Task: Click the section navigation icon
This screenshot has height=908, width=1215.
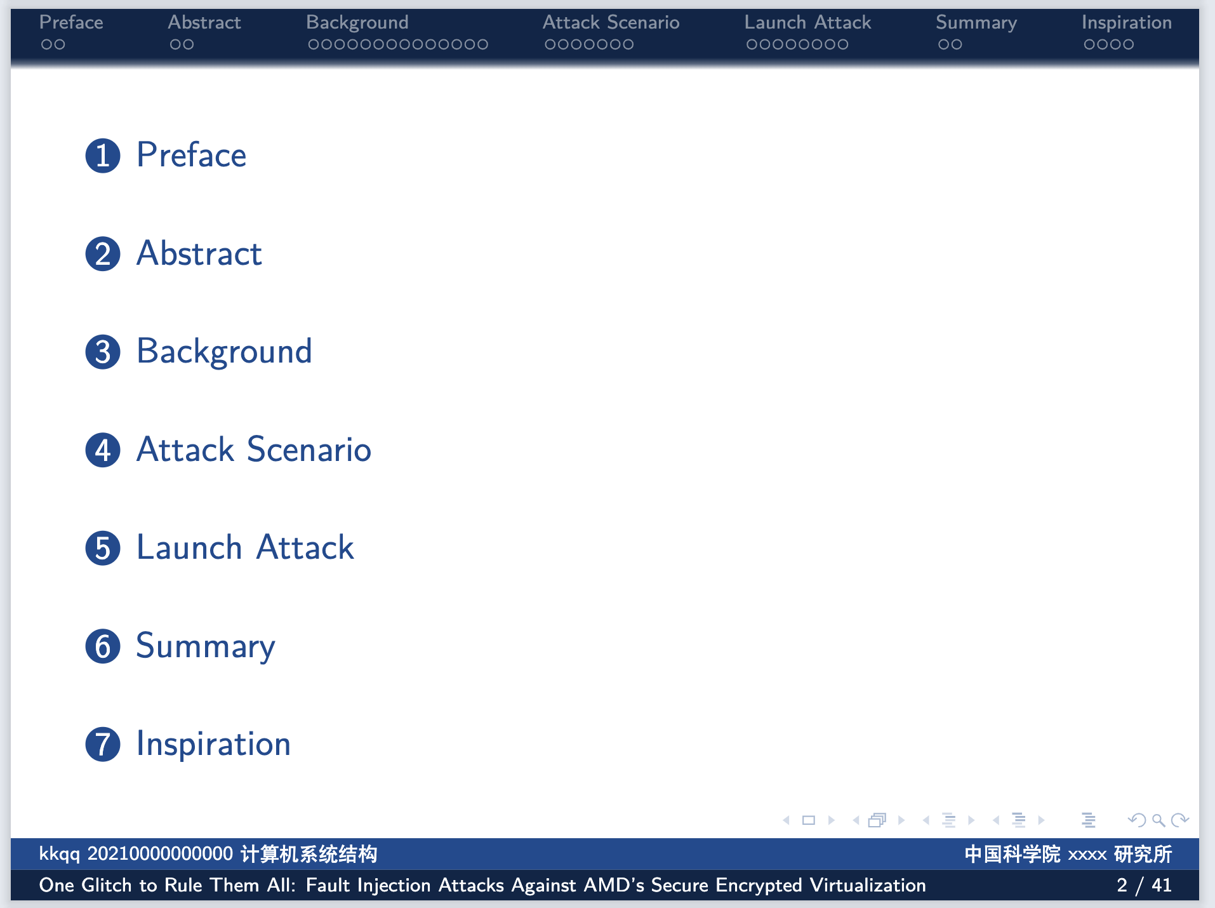Action: coord(1019,820)
